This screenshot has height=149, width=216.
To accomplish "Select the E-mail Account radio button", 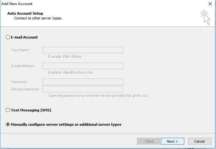I will coord(8,37).
